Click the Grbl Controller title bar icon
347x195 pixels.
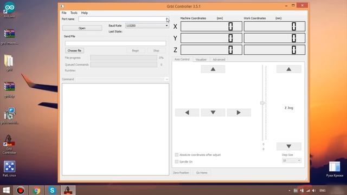coord(62,6)
